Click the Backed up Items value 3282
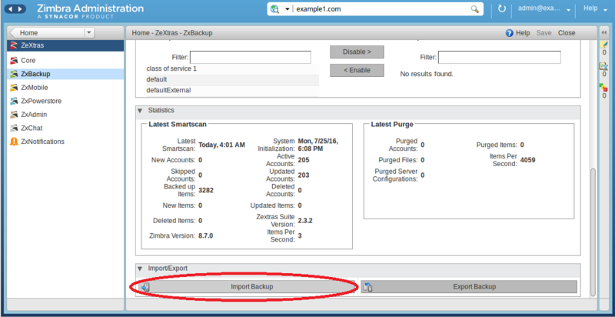Screen dimensions: 615x317 pos(206,190)
